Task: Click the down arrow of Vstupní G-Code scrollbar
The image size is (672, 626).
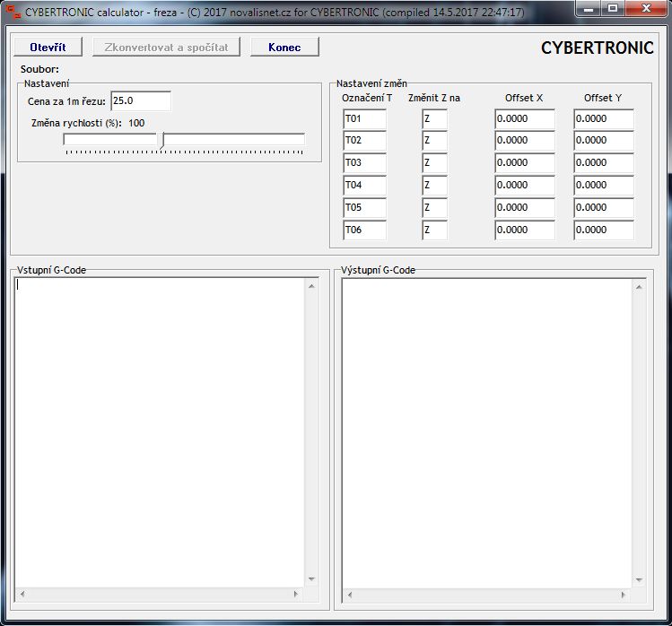Action: pyautogui.click(x=311, y=579)
